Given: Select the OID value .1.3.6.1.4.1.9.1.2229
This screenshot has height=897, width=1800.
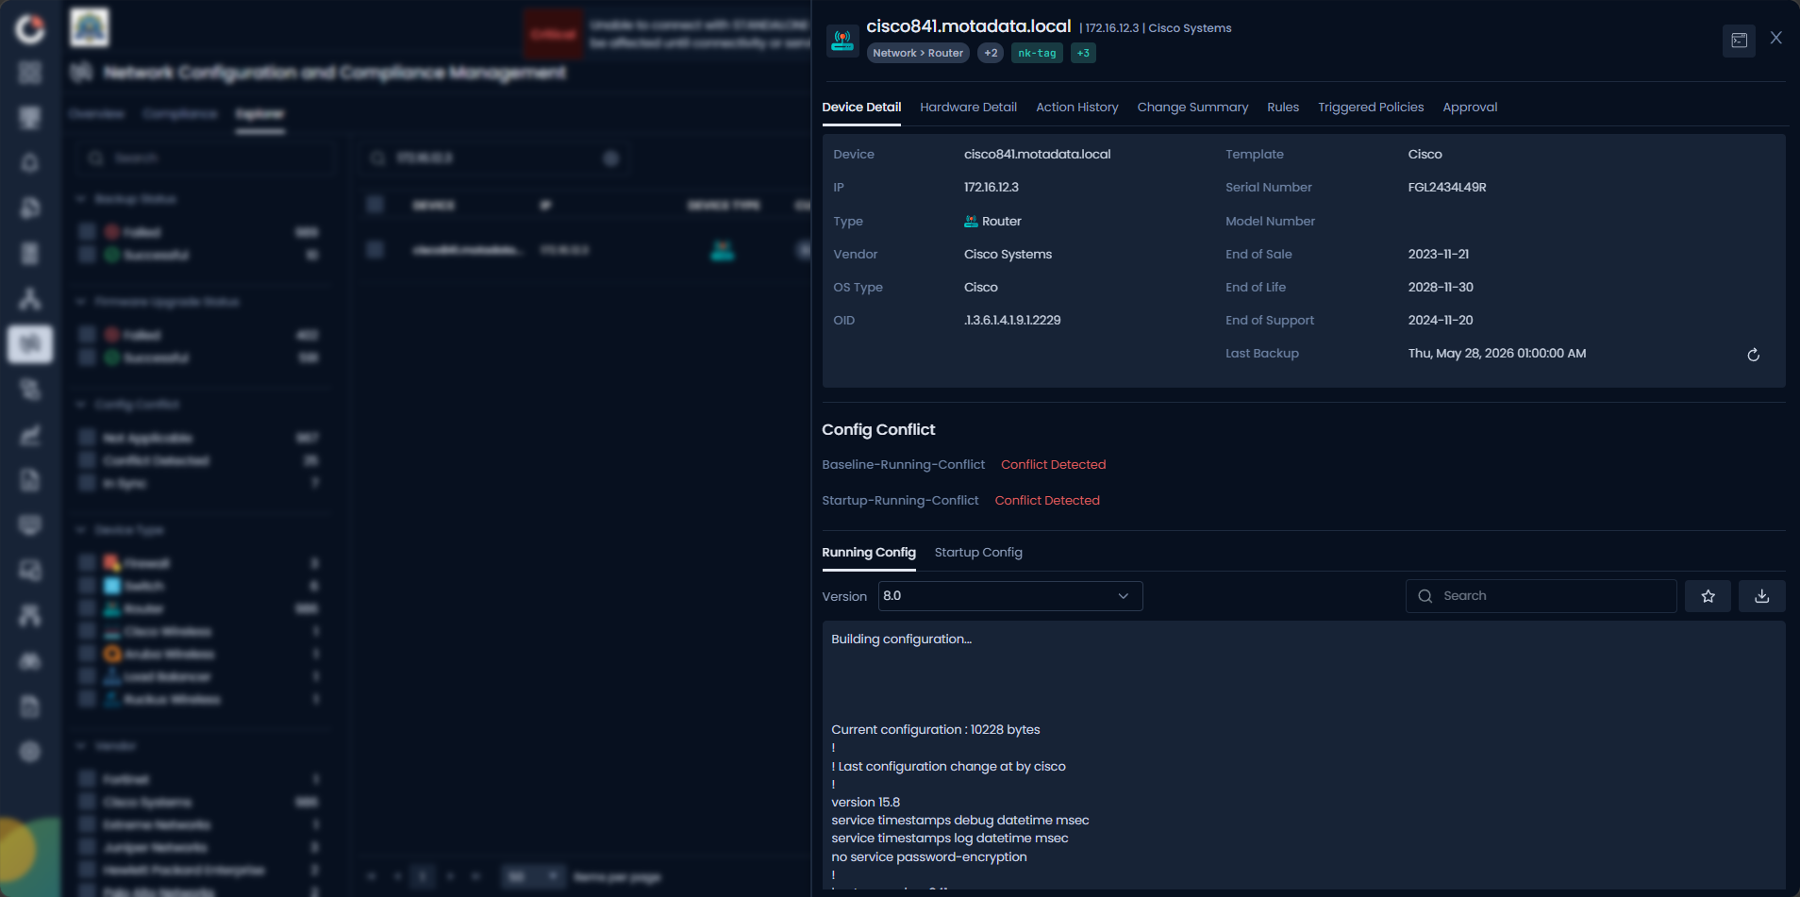Looking at the screenshot, I should (x=1012, y=321).
